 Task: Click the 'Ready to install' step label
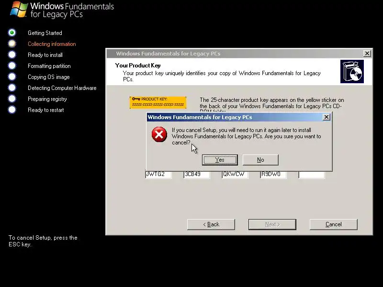pos(45,55)
